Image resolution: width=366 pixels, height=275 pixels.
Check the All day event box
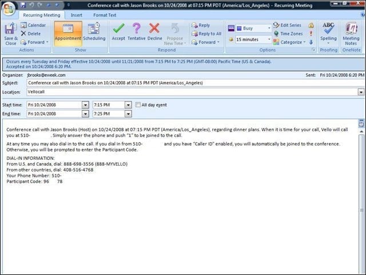point(138,105)
